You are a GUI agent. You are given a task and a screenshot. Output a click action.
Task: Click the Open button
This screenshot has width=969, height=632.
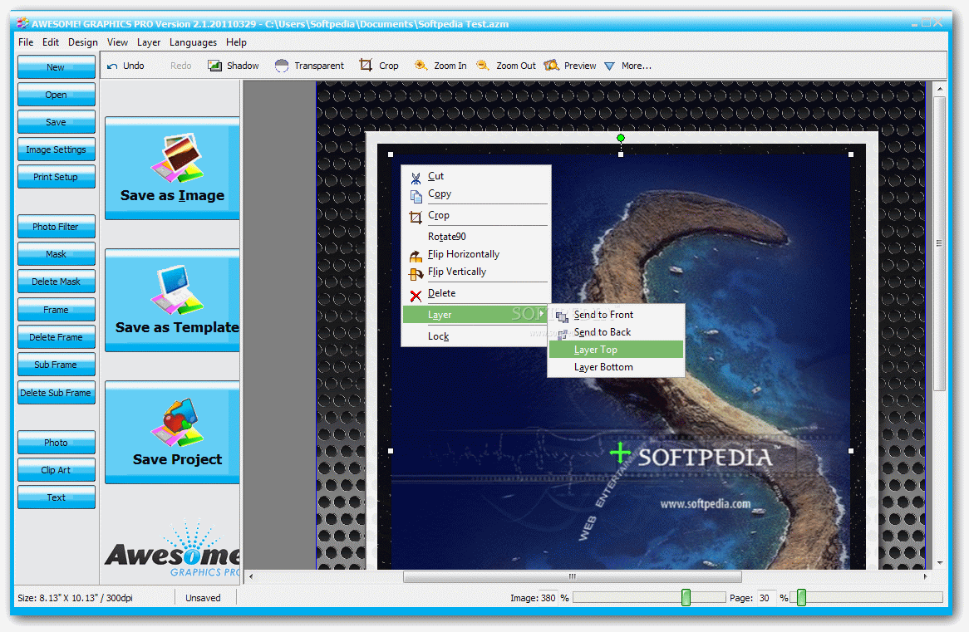tap(57, 95)
